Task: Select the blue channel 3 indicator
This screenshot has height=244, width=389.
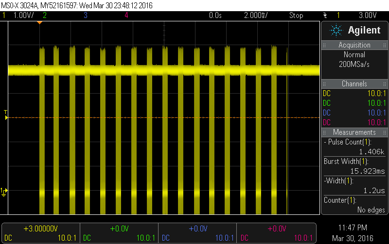Action: coord(86,16)
